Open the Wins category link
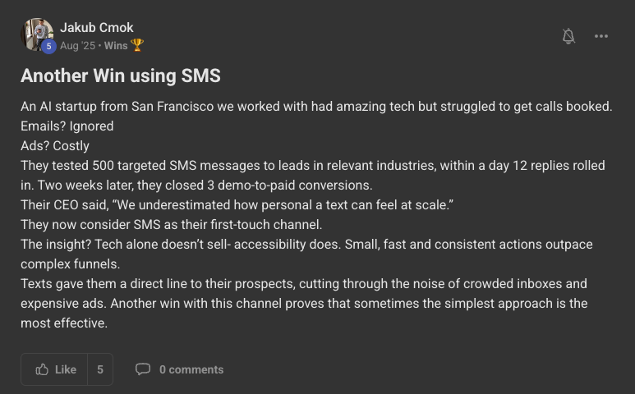The width and height of the screenshot is (635, 394). click(x=115, y=45)
